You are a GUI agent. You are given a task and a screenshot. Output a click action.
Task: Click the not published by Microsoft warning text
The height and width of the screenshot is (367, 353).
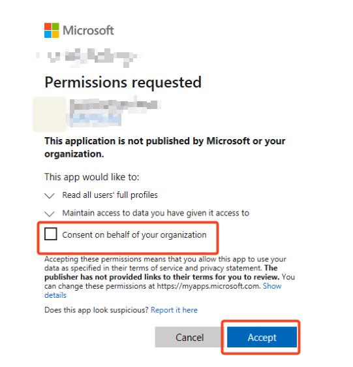coord(165,148)
